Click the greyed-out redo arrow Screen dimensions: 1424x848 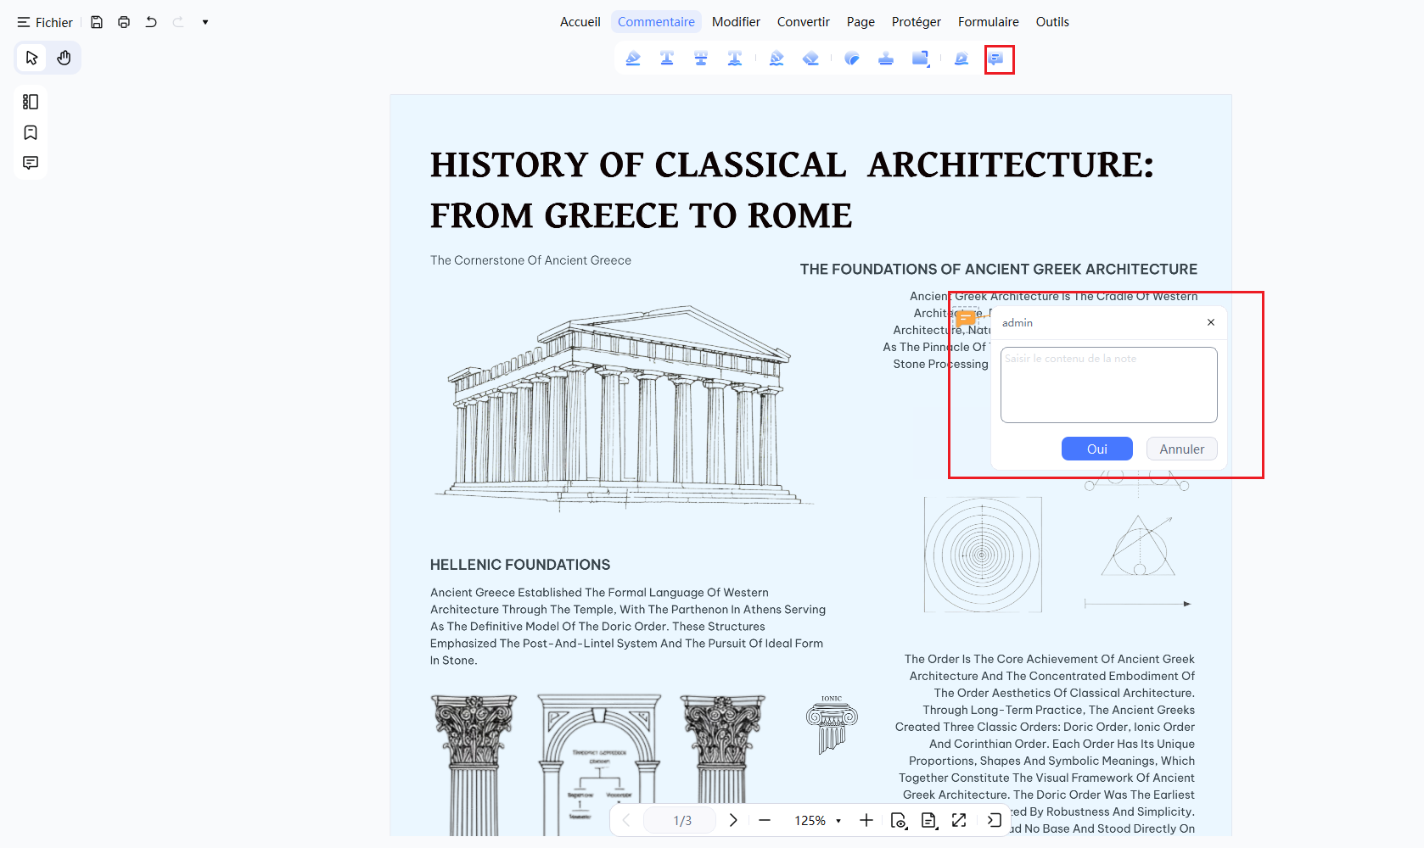pos(178,22)
